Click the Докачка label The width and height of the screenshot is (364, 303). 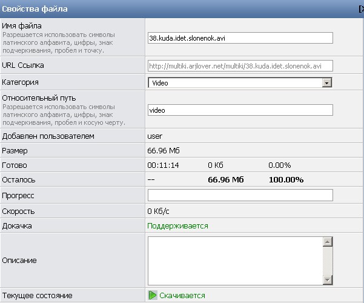(x=17, y=226)
